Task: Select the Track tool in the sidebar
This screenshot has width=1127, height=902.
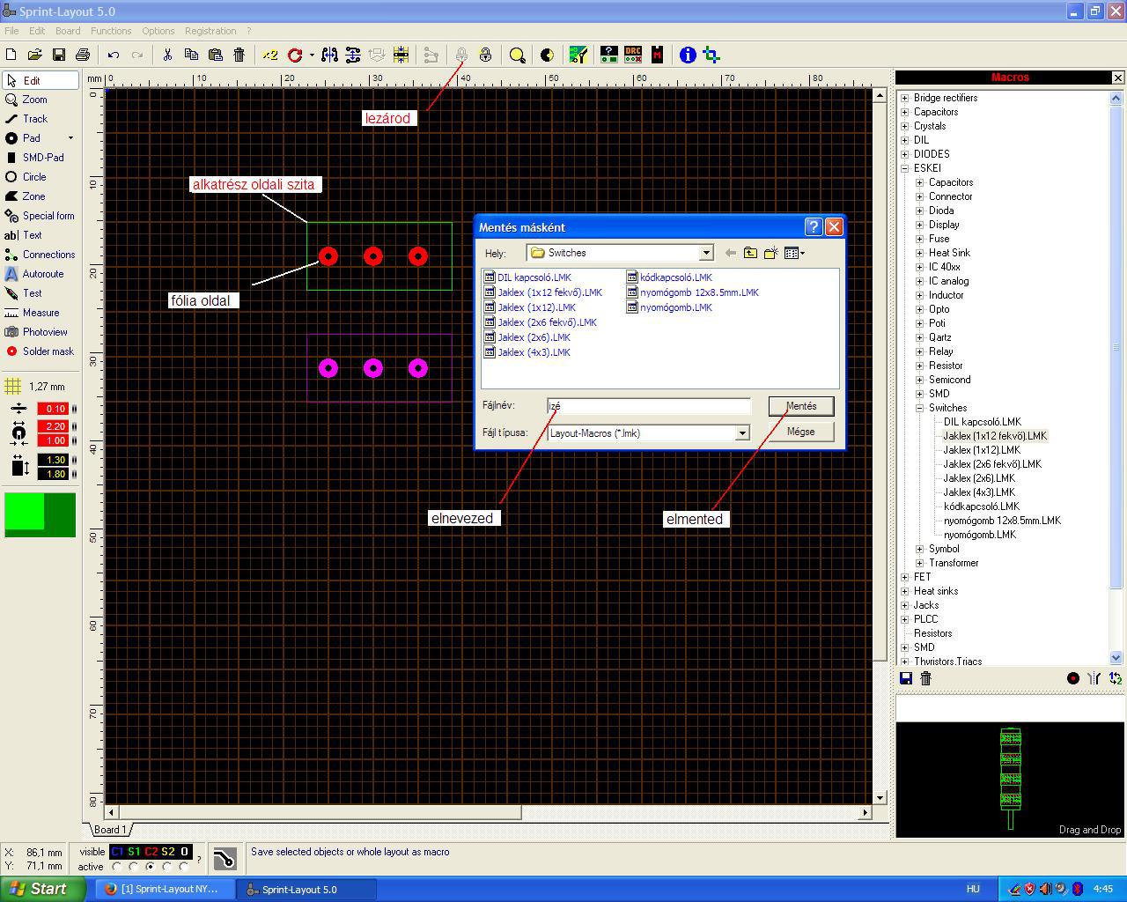Action: coord(35,119)
